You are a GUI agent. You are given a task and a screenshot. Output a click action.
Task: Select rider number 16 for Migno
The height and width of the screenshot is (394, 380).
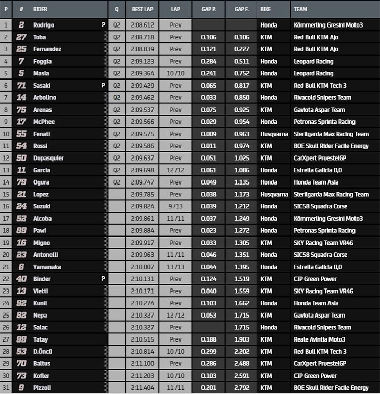pos(21,243)
